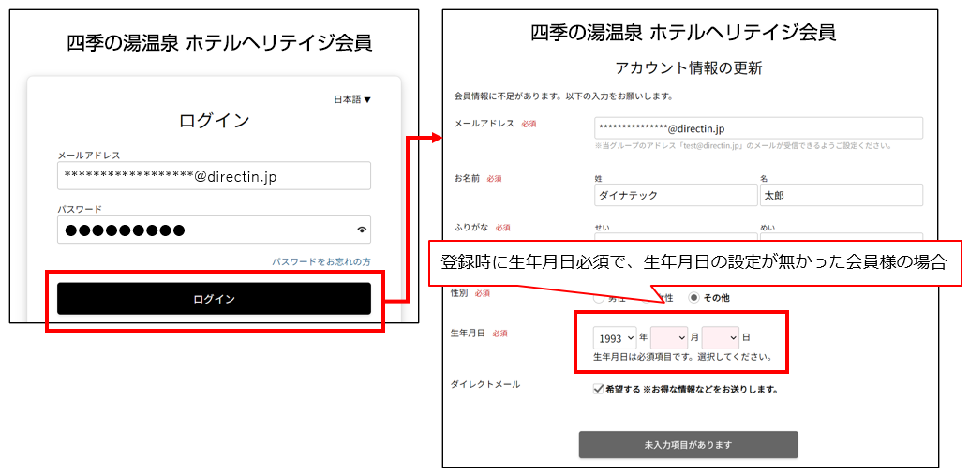Click the gray 未入力項目があります button
Viewport: 969px width, 475px height.
(x=688, y=444)
